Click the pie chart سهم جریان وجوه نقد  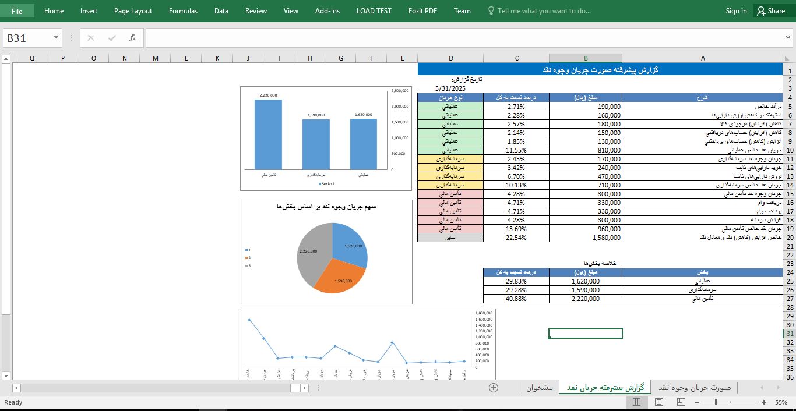(x=326, y=251)
